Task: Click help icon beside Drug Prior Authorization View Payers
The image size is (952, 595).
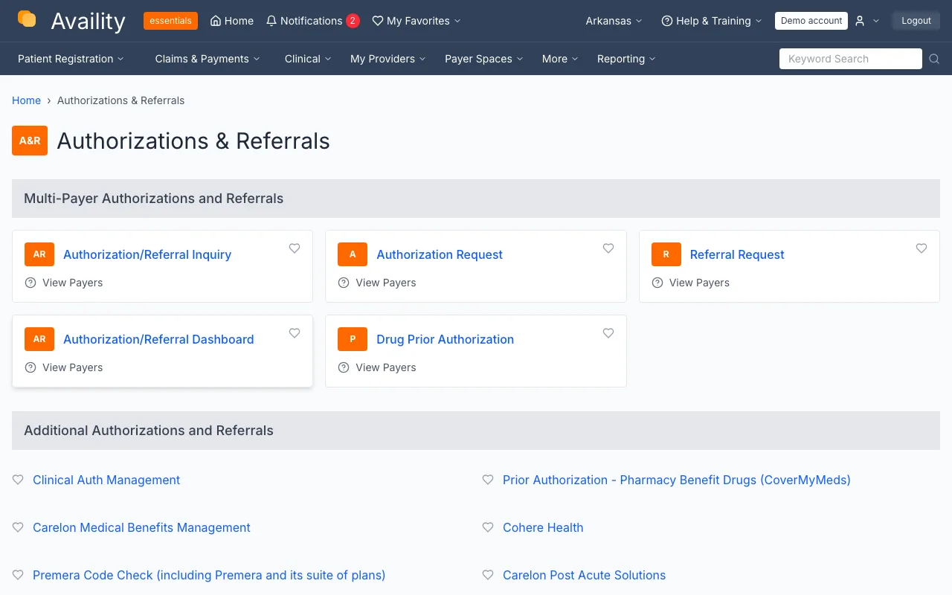Action: point(344,367)
